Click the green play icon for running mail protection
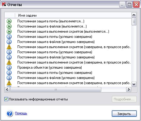Image resolution: width=141 pixels, height=121 pixels. [x=9, y=21]
